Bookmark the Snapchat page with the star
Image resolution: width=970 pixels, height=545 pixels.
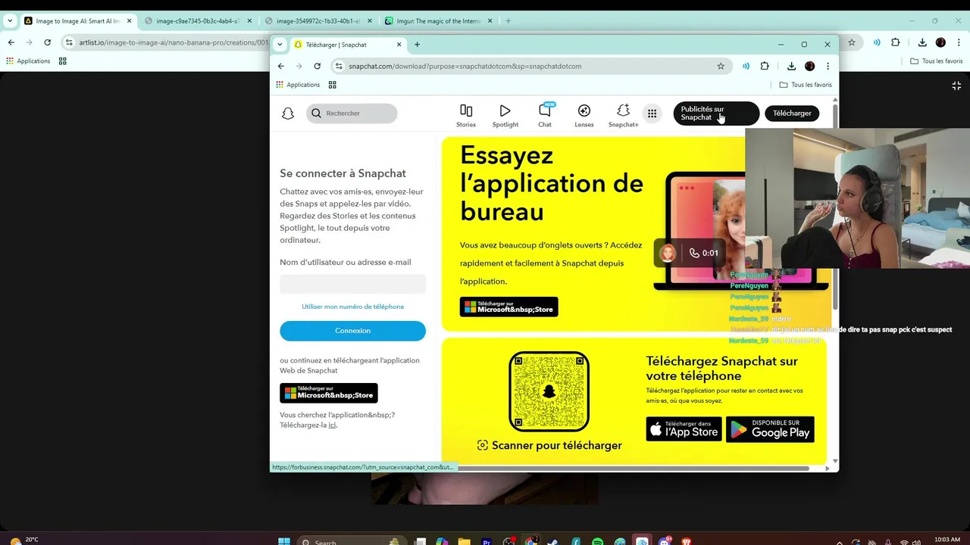click(721, 66)
